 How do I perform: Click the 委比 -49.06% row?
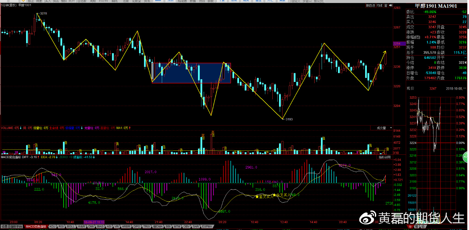(436, 12)
